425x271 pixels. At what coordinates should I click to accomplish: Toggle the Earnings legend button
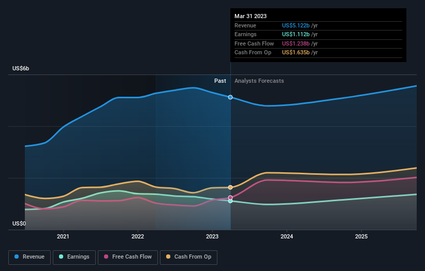coord(74,257)
